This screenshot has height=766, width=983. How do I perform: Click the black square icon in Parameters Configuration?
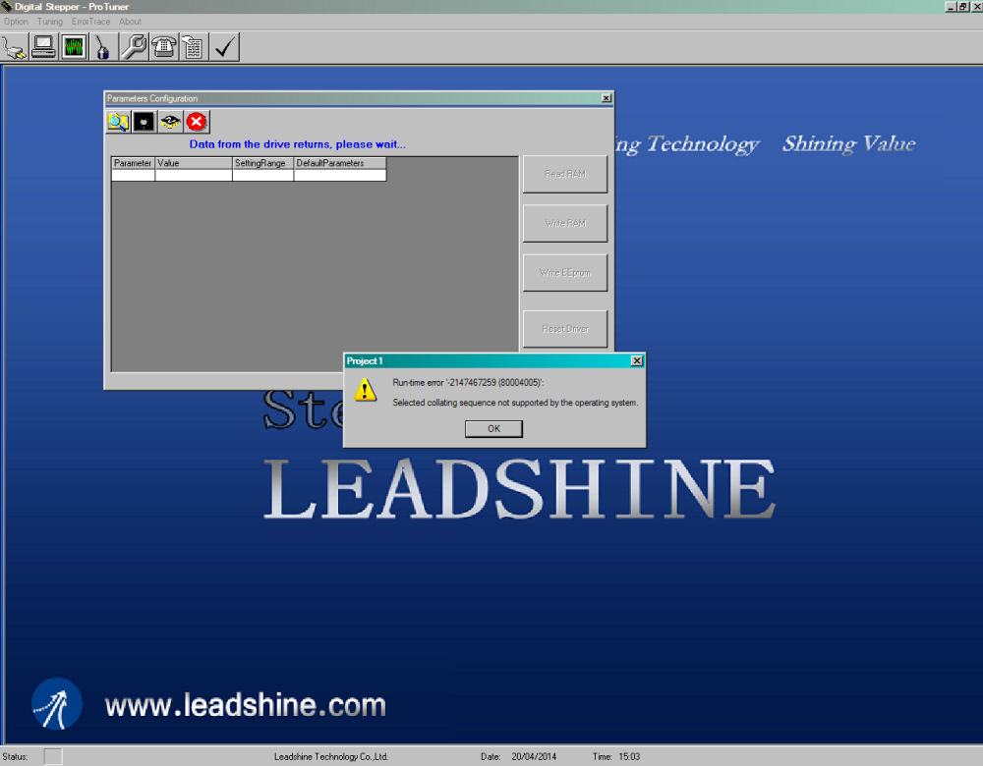coord(144,122)
